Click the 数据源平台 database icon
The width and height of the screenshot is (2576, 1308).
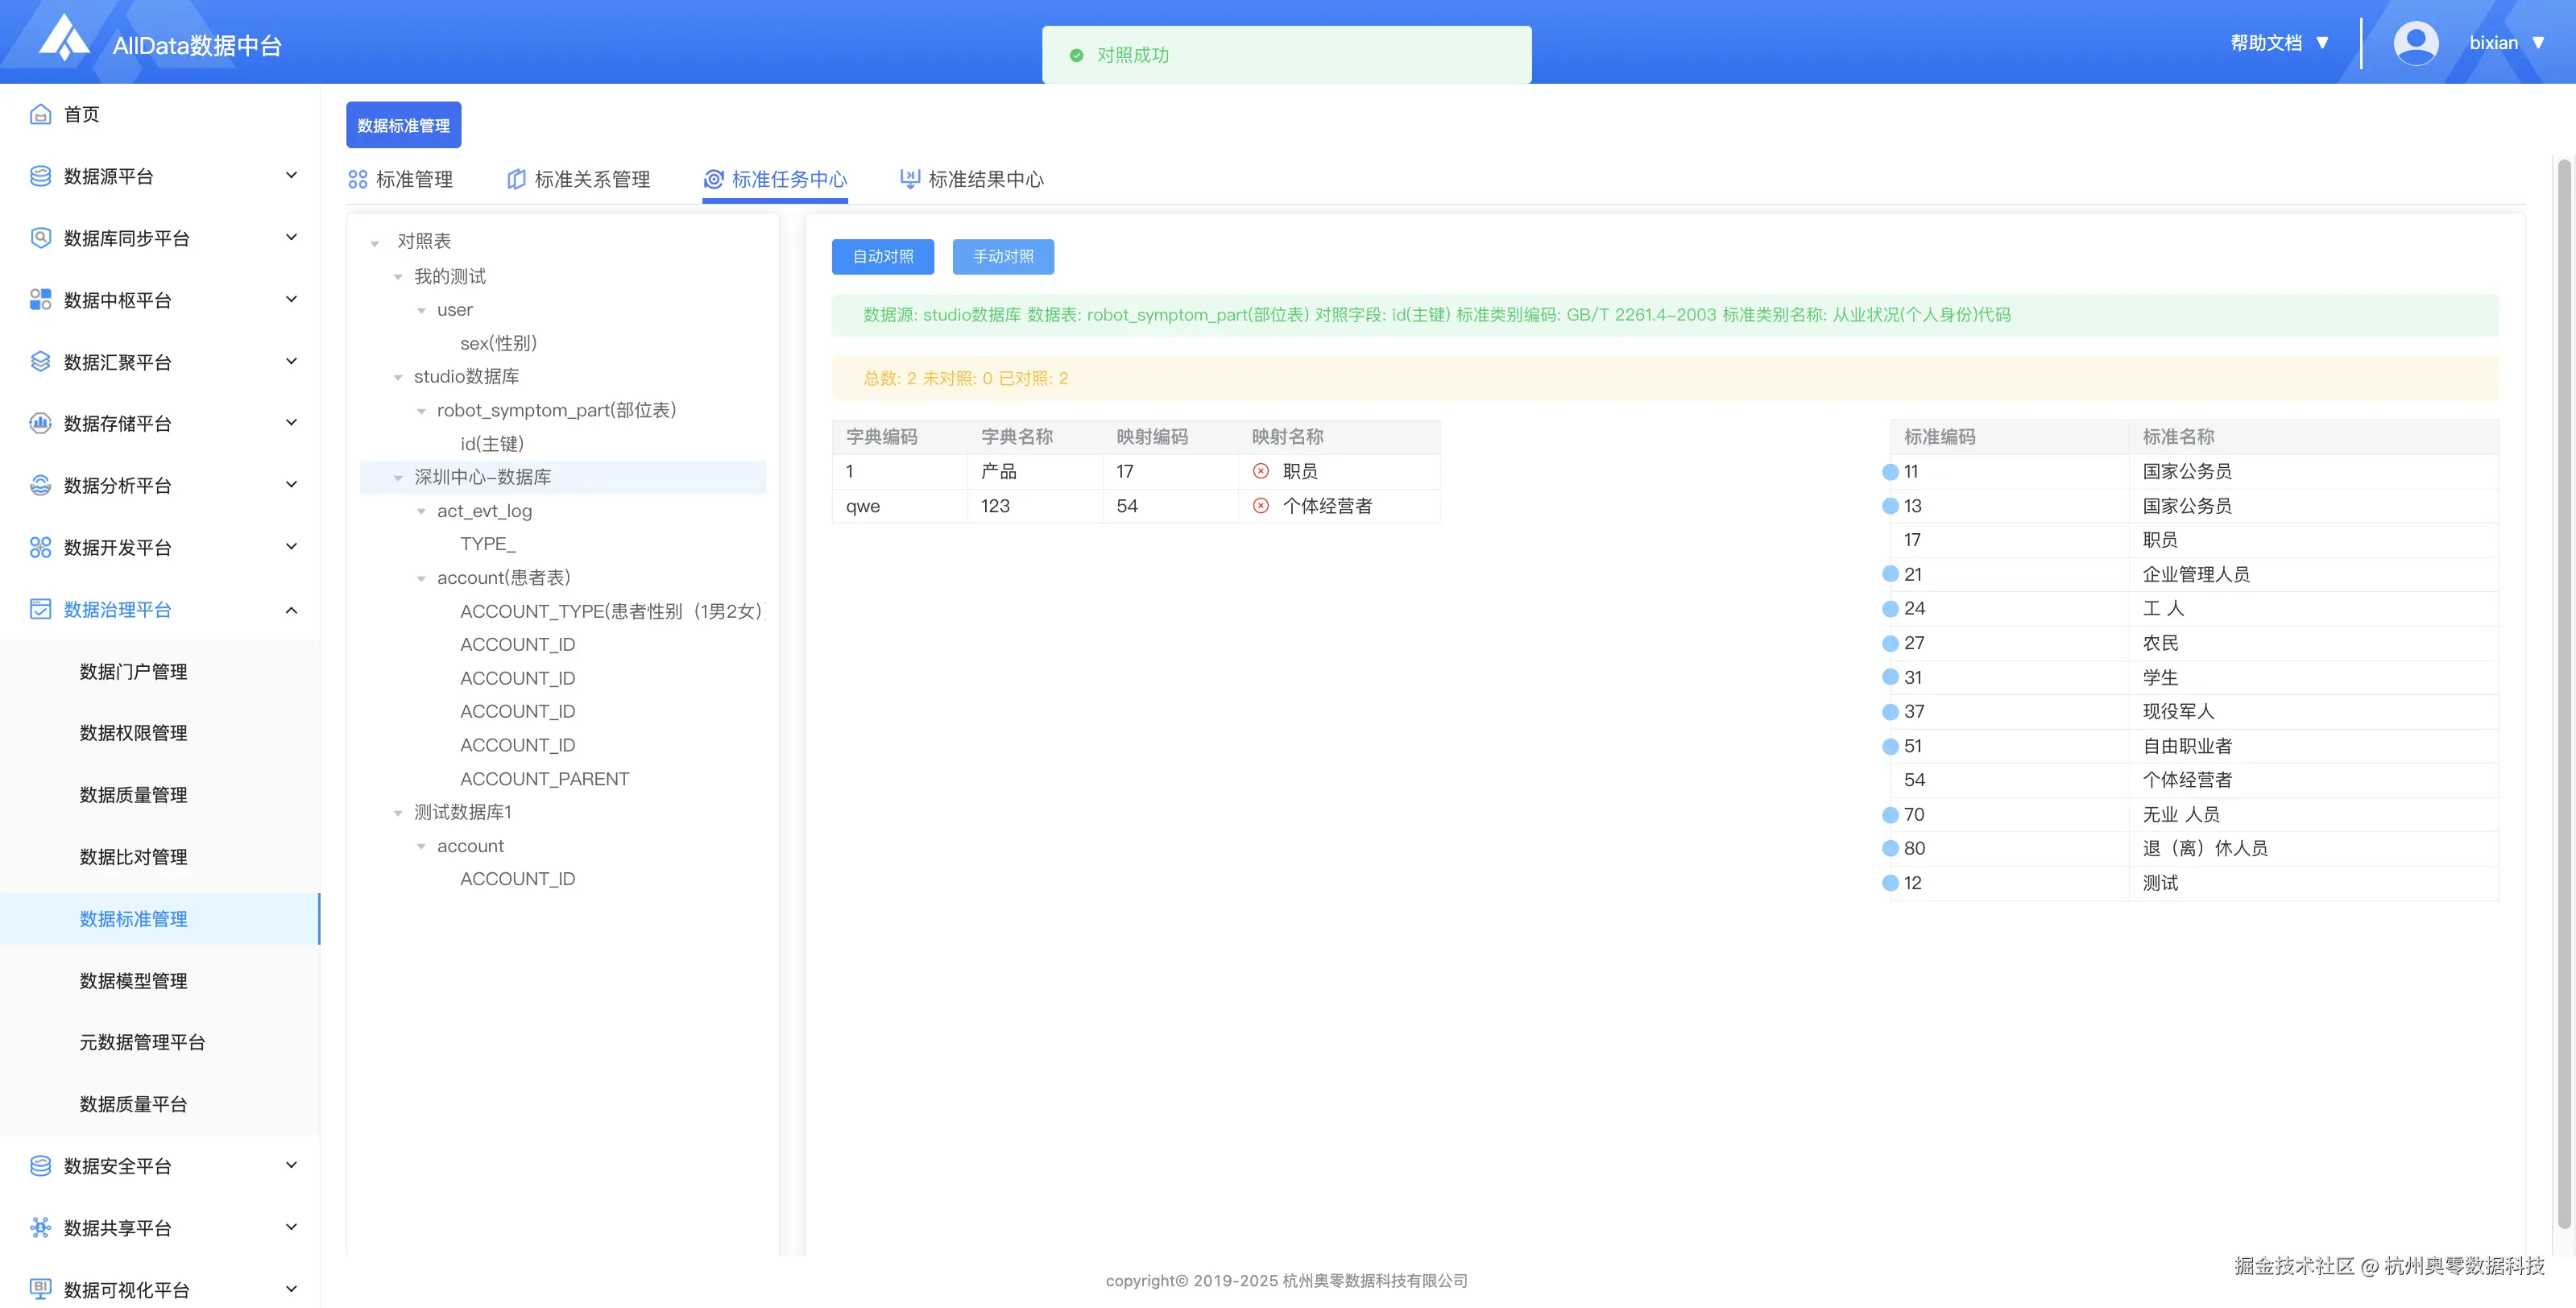(40, 176)
